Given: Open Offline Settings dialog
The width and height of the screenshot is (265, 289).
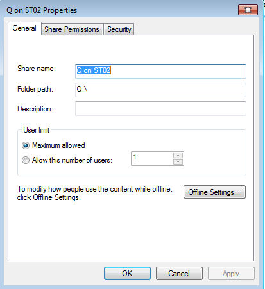Looking at the screenshot, I should coord(214,192).
